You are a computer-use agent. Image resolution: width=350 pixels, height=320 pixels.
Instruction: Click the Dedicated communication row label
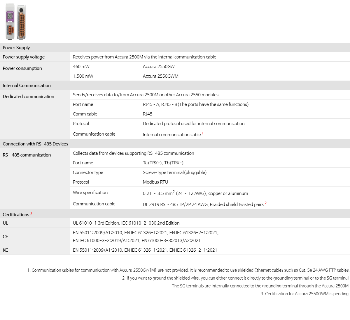tap(28, 97)
